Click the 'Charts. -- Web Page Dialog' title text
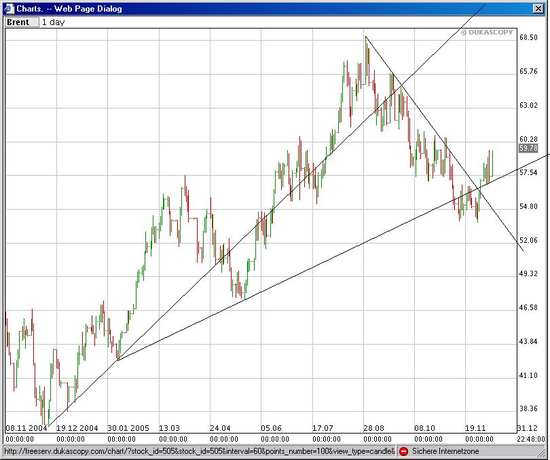Screen dimensions: 550x460 (69, 9)
